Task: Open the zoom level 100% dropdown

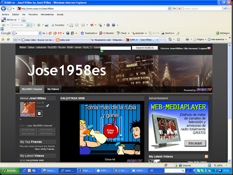Action: (226, 165)
